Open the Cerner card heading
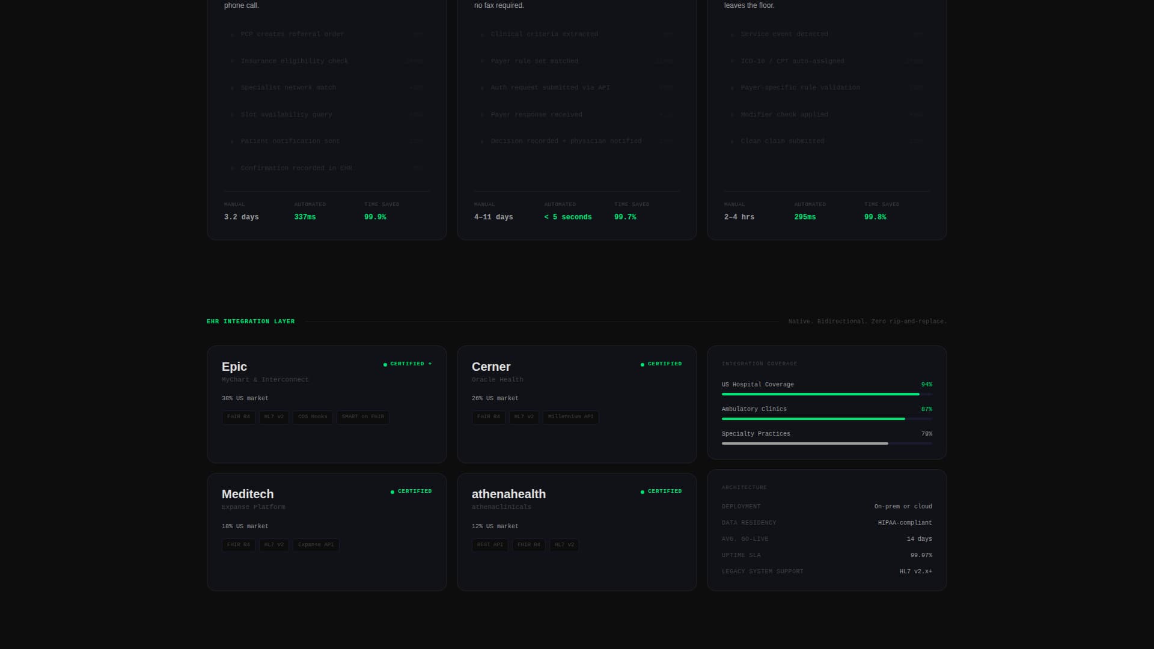The width and height of the screenshot is (1154, 649). [491, 367]
